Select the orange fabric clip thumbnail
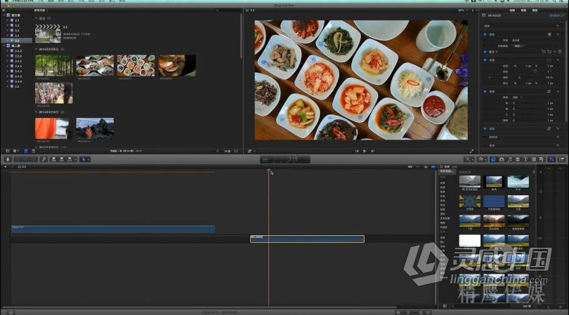The height and width of the screenshot is (315, 569). 52,128
